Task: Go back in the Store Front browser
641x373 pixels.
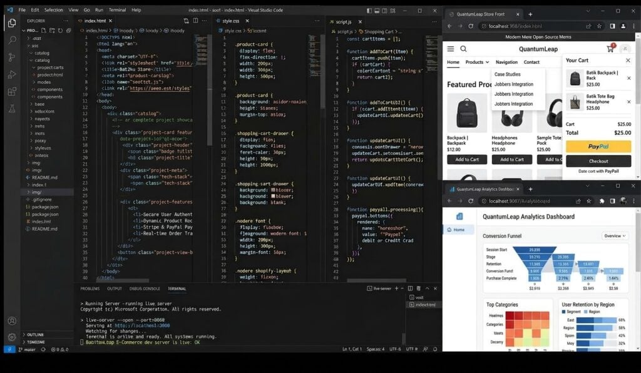Action: tap(449, 26)
